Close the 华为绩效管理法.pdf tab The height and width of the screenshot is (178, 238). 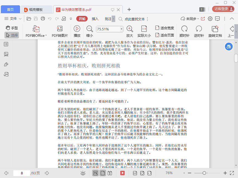tap(118, 10)
